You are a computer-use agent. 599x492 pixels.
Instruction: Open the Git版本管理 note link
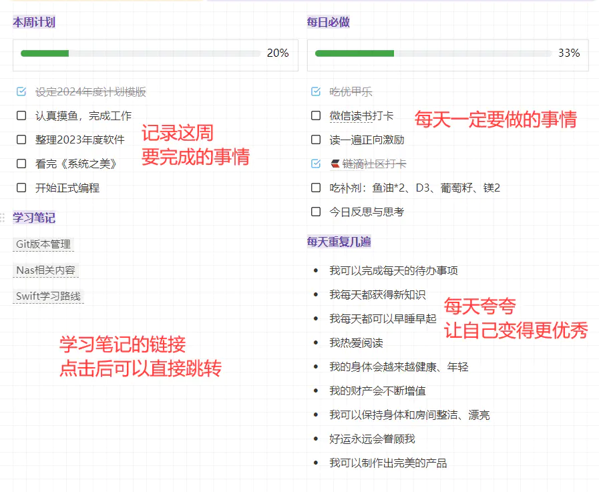click(43, 244)
